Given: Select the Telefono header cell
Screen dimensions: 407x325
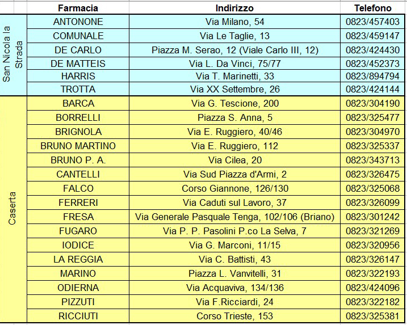Looking at the screenshot, I should tap(373, 8).
